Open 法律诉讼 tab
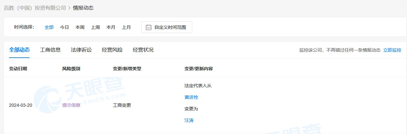The height and width of the screenshot is (134, 407). coord(81,50)
